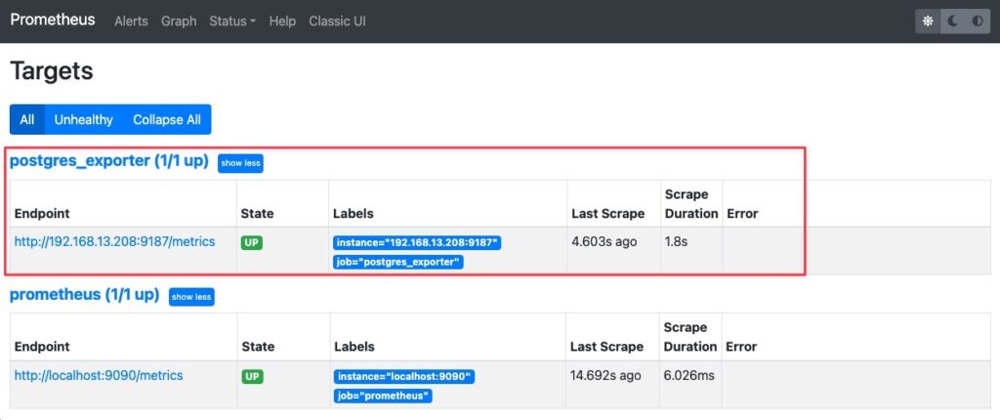Select the auto contrast theme icon

point(978,21)
